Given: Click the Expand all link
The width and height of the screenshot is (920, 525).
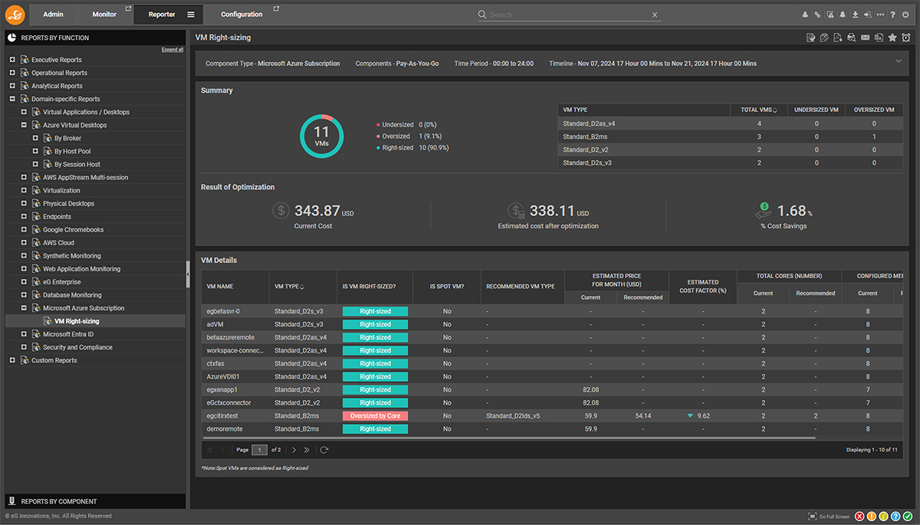Looking at the screenshot, I should point(172,49).
